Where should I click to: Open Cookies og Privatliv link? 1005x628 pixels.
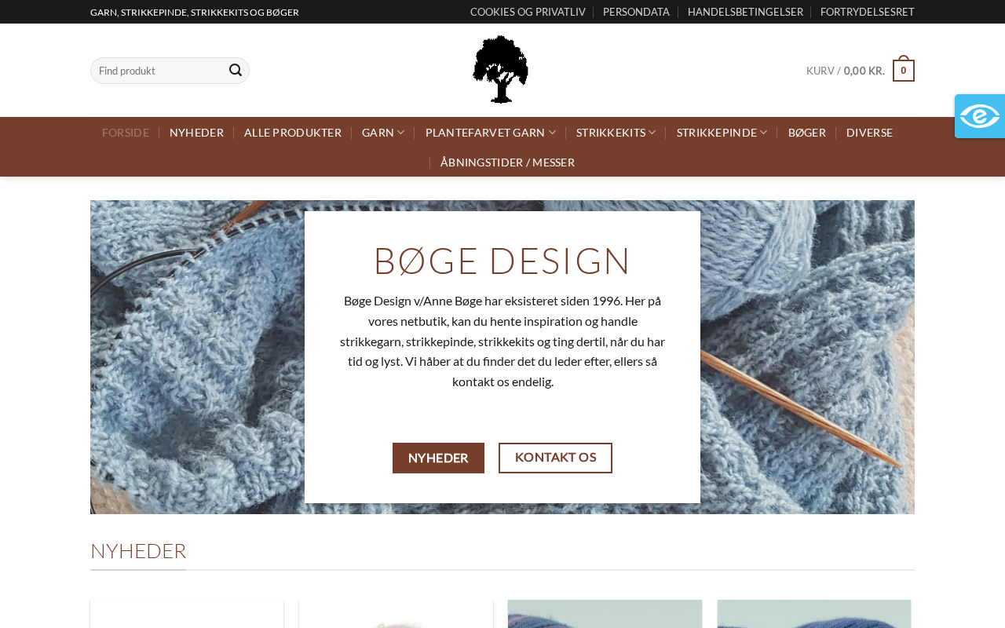tap(528, 12)
